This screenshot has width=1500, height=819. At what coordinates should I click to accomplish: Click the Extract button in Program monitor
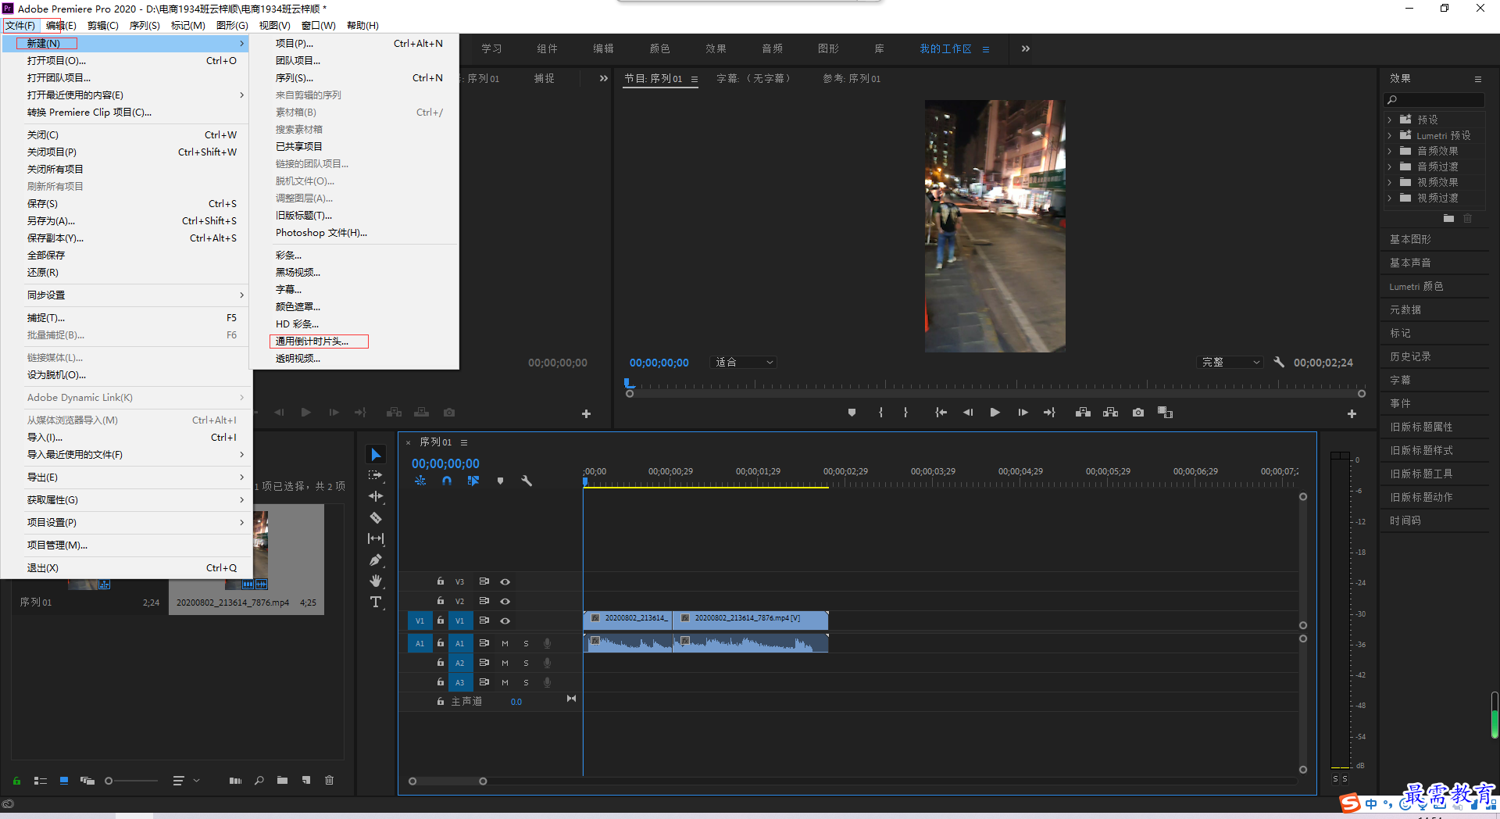(1110, 413)
